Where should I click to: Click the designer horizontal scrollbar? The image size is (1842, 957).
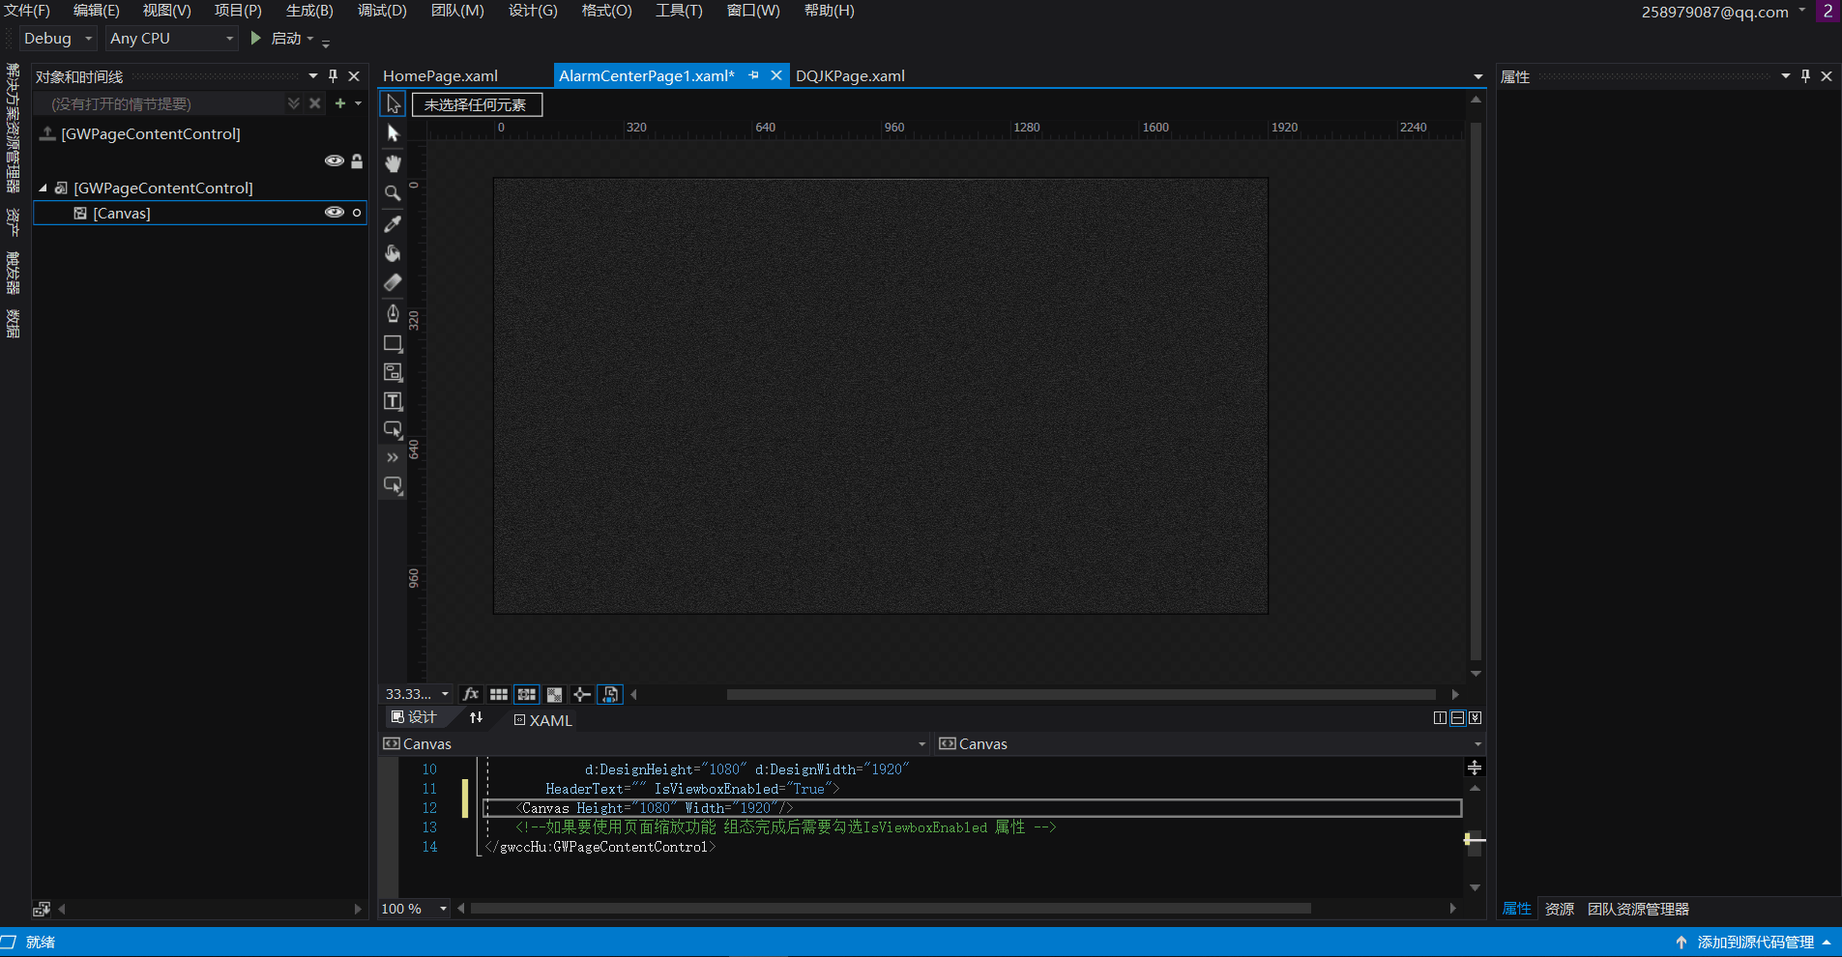point(1080,694)
